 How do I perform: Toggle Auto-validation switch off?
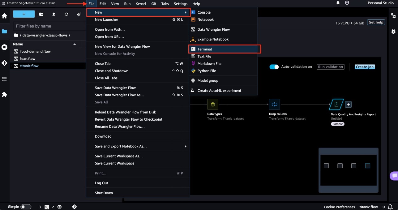coord(274,67)
